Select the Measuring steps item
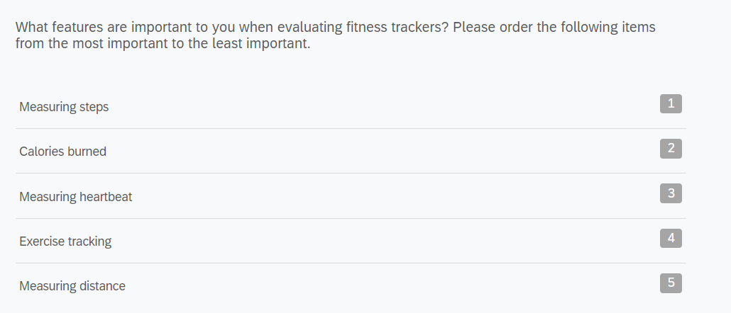Image resolution: width=731 pixels, height=313 pixels. tap(64, 107)
